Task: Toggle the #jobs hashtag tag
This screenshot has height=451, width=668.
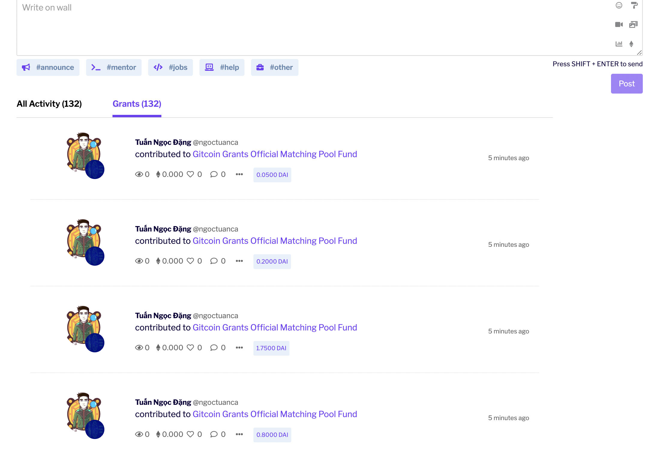Action: [170, 67]
